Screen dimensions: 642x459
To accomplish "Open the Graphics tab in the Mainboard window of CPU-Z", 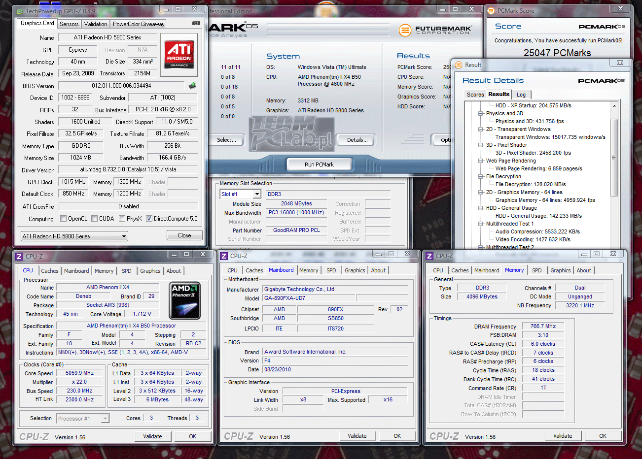I will (355, 270).
